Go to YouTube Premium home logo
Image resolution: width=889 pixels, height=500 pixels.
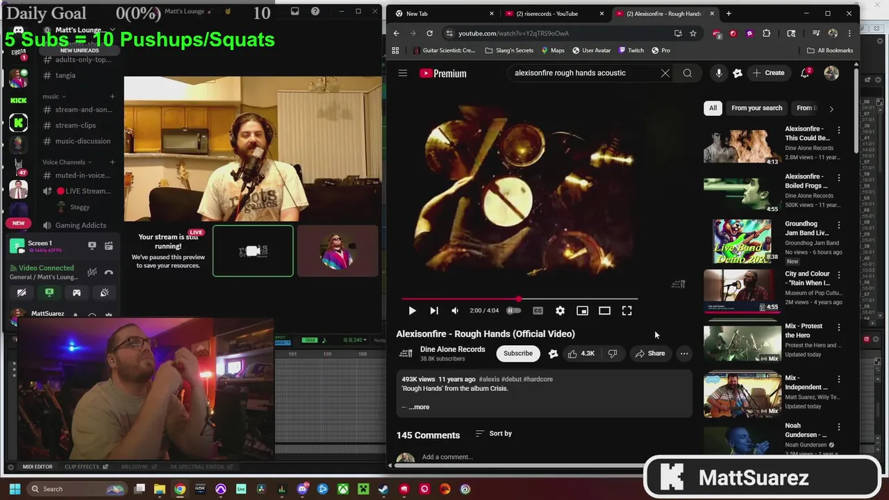443,73
